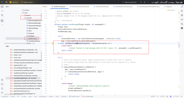The image size is (184, 98).
Task: Open the Gradle elephant tool window icon
Action: tap(182, 19)
